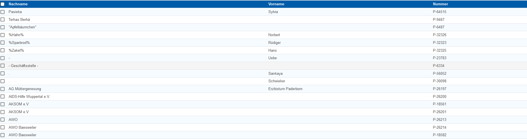Enable the checkbox for %Hahn% entry

click(3, 35)
